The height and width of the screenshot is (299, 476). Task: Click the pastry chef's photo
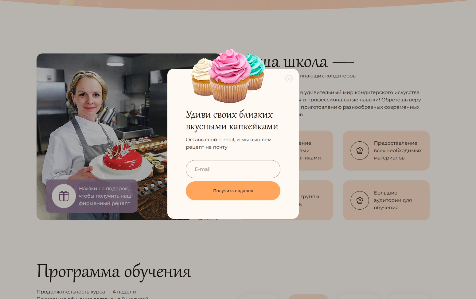click(x=102, y=137)
